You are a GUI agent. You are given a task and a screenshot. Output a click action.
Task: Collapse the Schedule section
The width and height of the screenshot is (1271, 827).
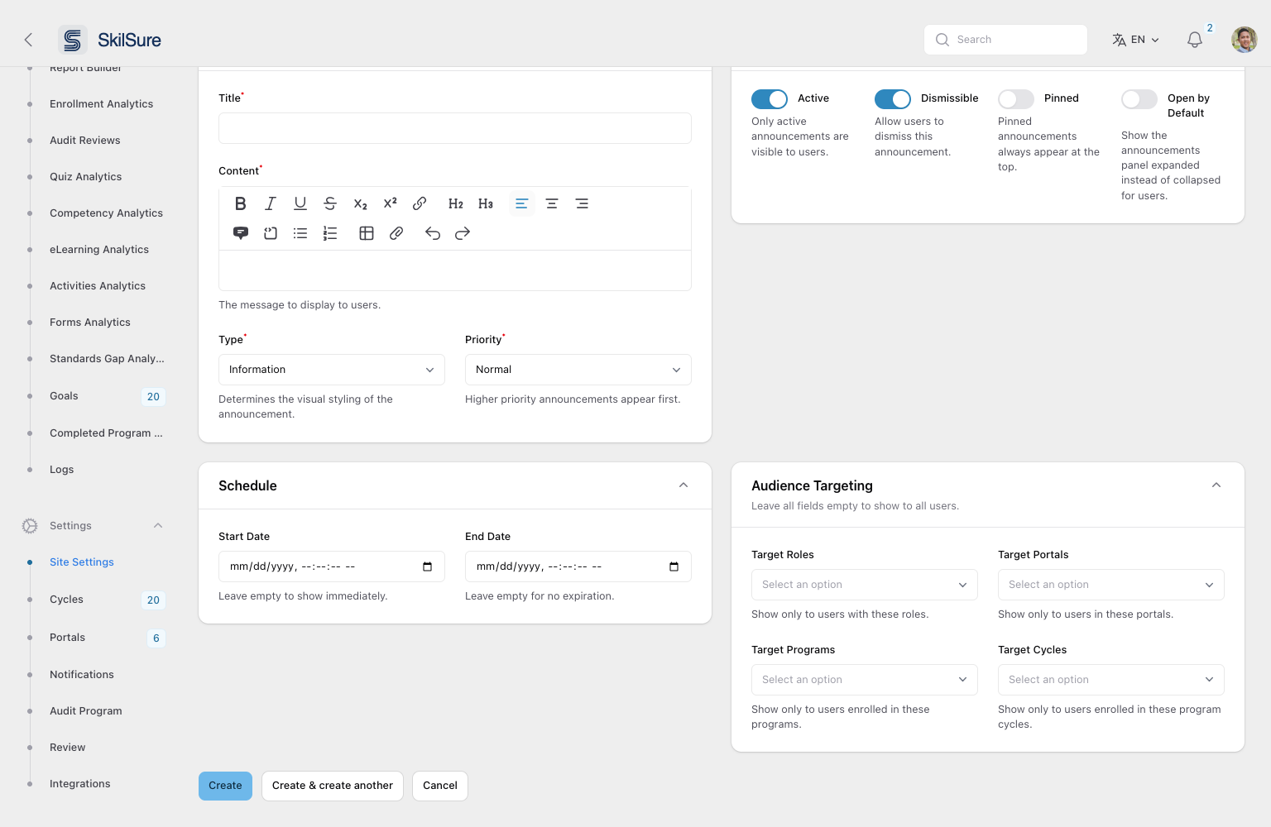tap(683, 485)
